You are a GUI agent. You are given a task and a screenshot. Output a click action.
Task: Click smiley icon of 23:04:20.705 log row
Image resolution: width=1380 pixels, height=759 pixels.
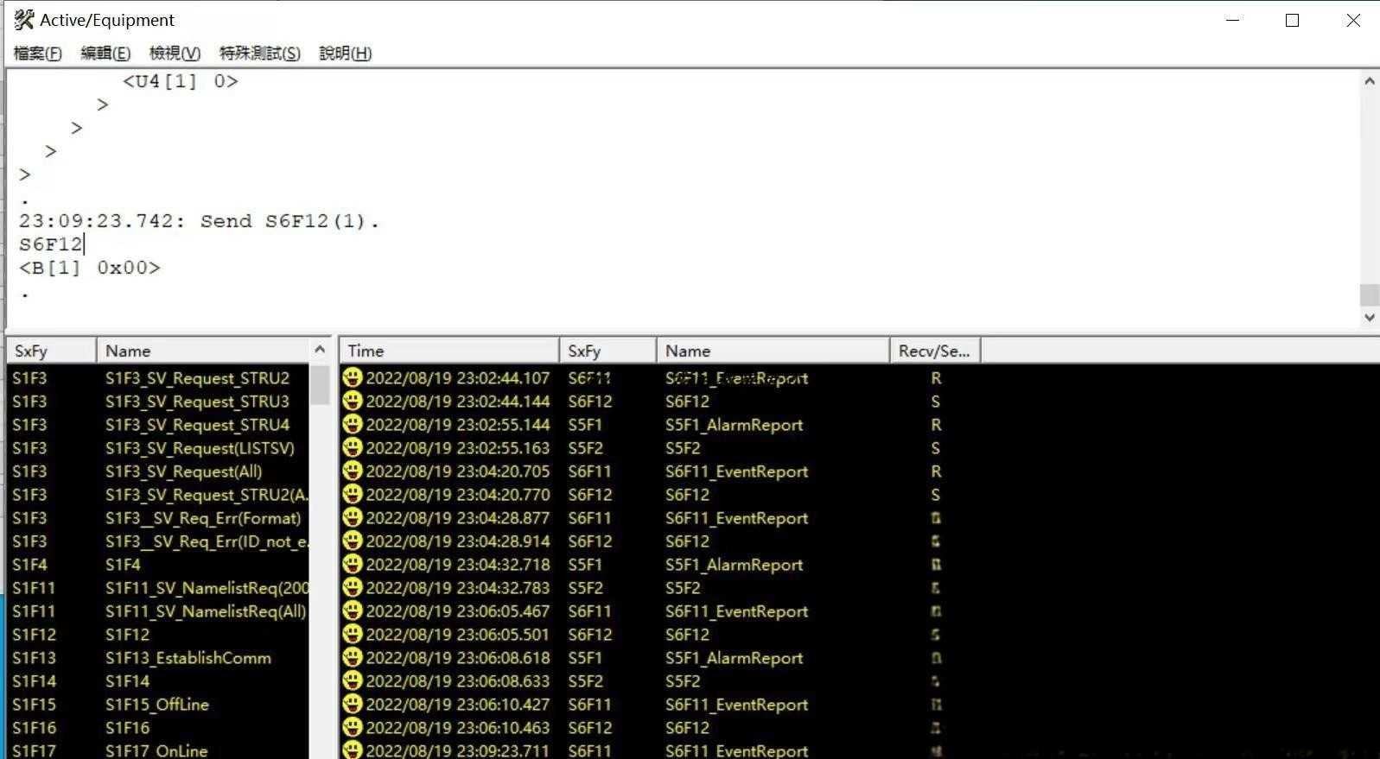coord(352,471)
